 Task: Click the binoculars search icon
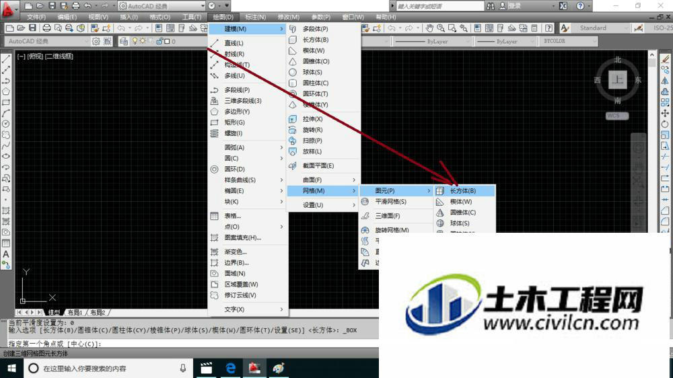click(491, 6)
